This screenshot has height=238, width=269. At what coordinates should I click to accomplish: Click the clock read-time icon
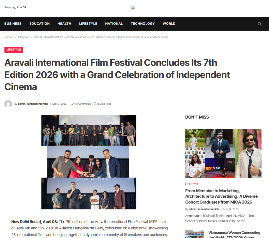[x=95, y=104]
